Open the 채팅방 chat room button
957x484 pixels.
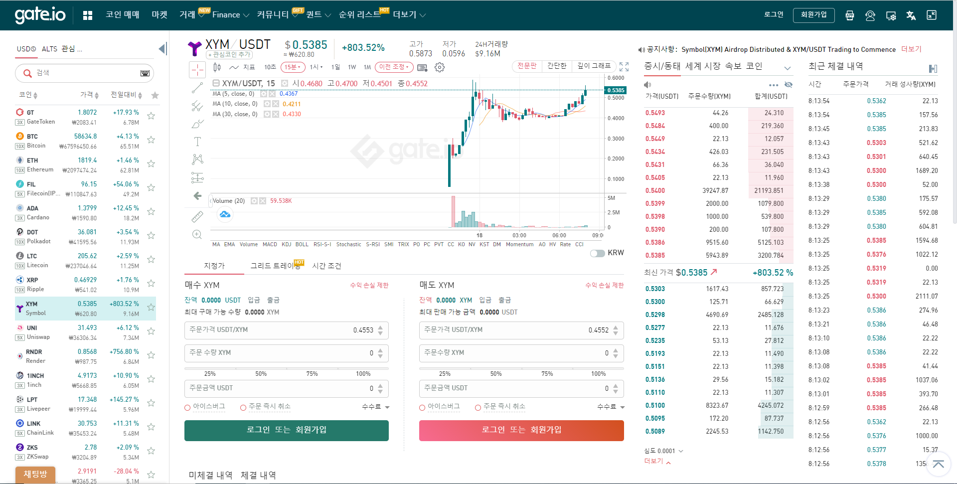click(35, 474)
